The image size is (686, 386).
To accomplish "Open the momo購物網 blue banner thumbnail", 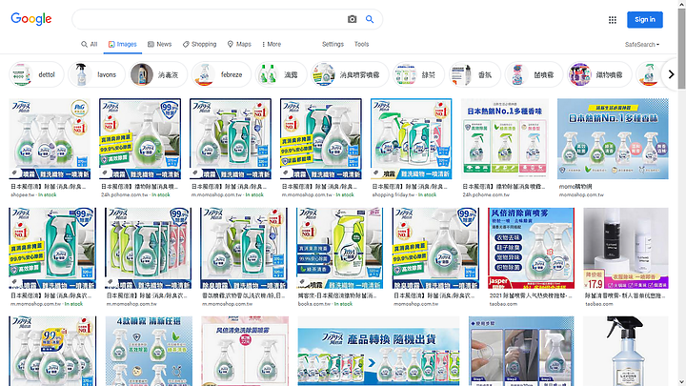I will (613, 139).
